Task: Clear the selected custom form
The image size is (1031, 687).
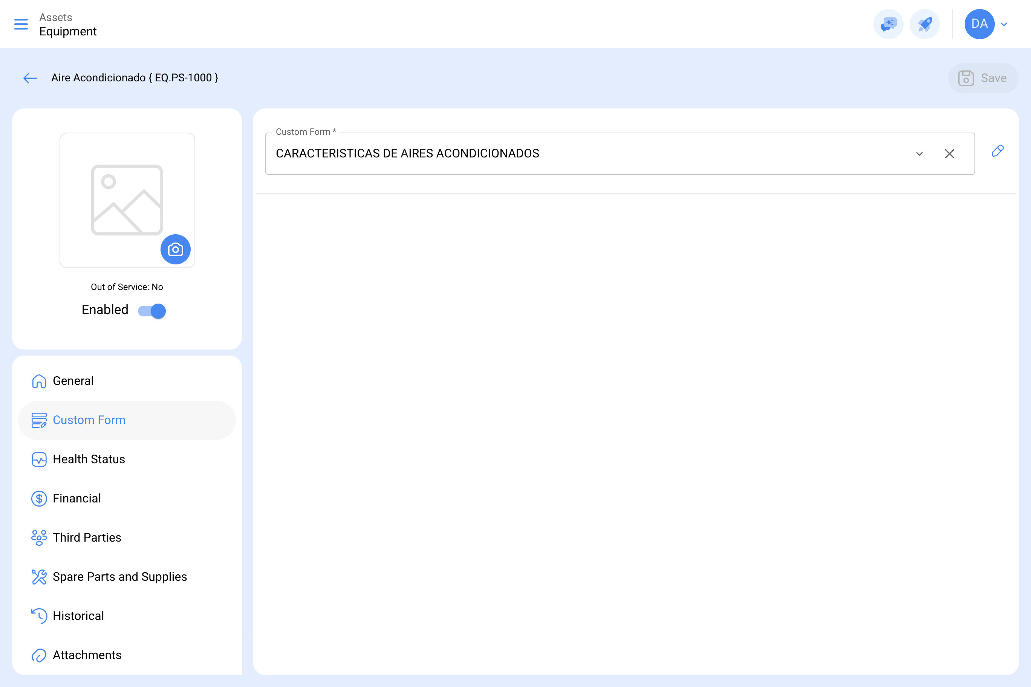Action: coord(950,154)
